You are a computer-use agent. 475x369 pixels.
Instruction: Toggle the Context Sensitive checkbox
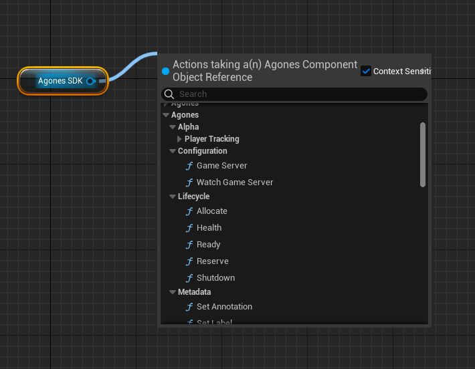point(366,71)
